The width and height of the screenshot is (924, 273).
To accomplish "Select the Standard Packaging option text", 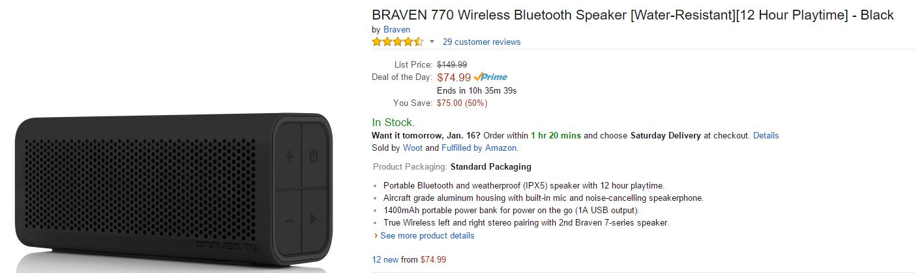I will coord(491,167).
